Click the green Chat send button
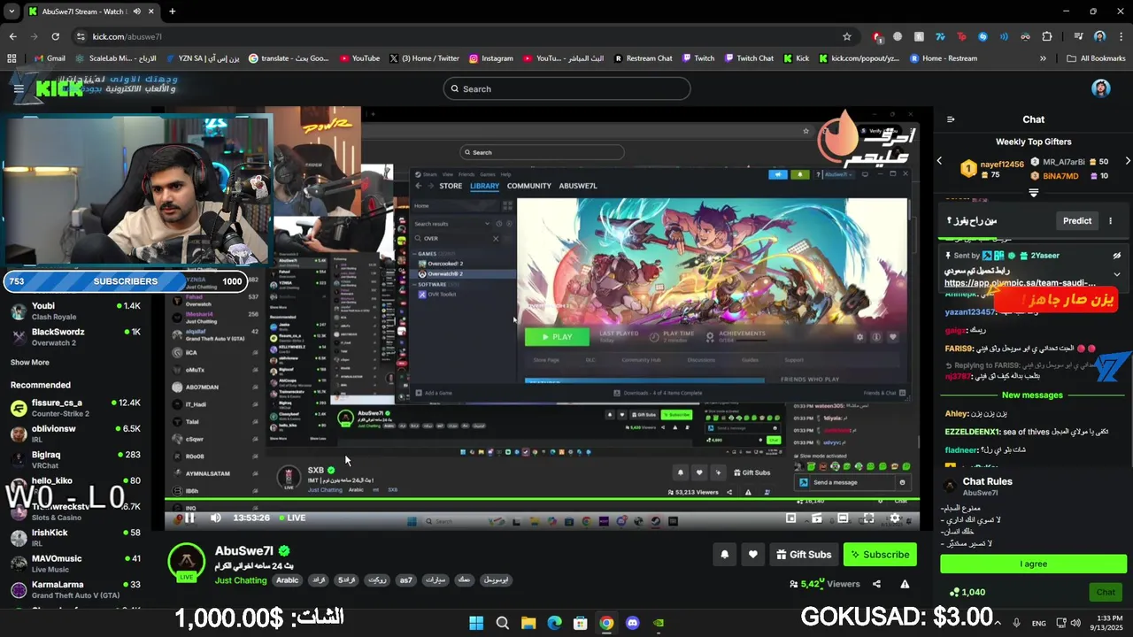This screenshot has width=1133, height=637. (1106, 592)
